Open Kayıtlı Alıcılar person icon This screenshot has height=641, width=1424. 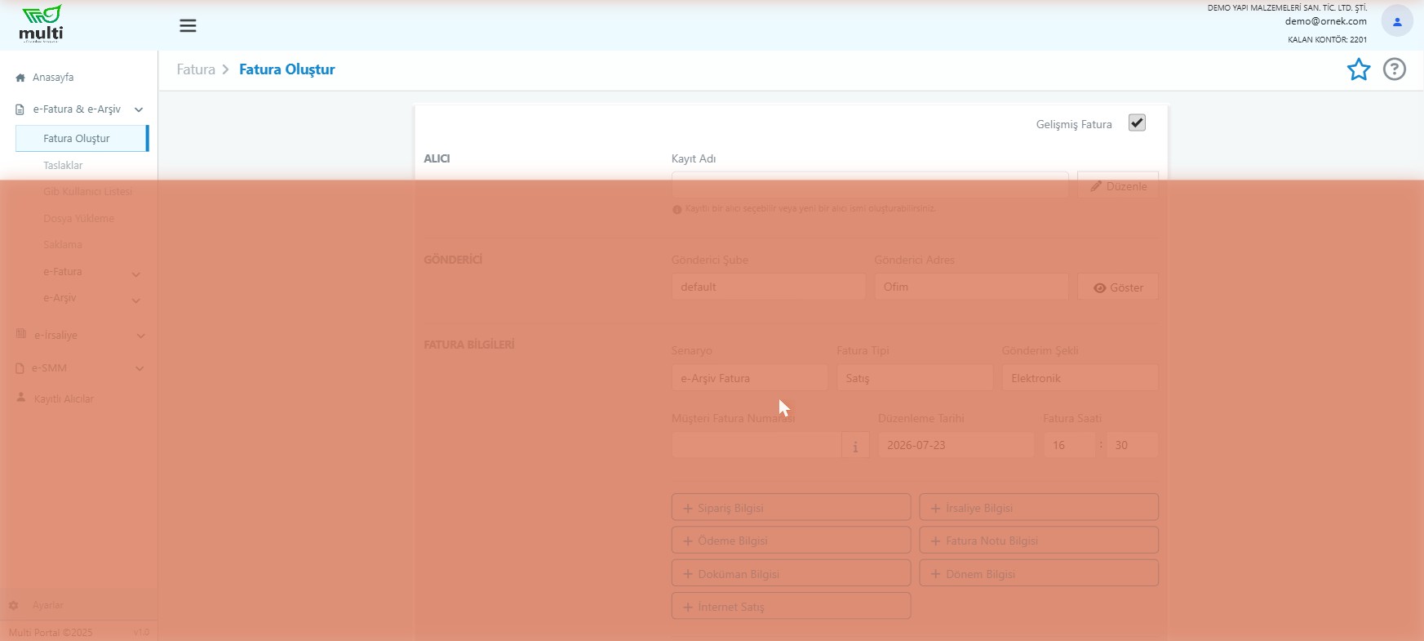click(x=21, y=398)
